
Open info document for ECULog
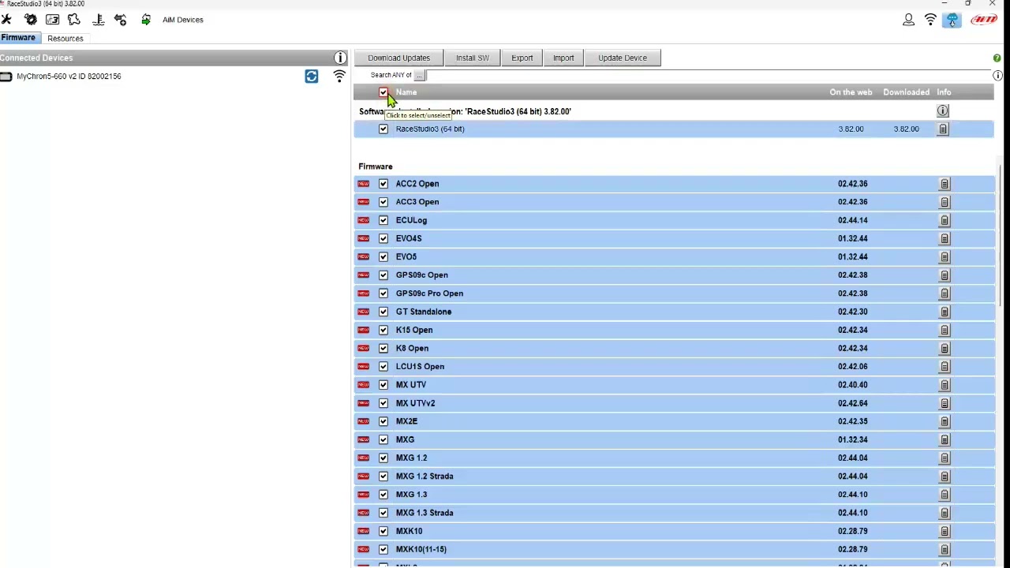[x=945, y=220]
